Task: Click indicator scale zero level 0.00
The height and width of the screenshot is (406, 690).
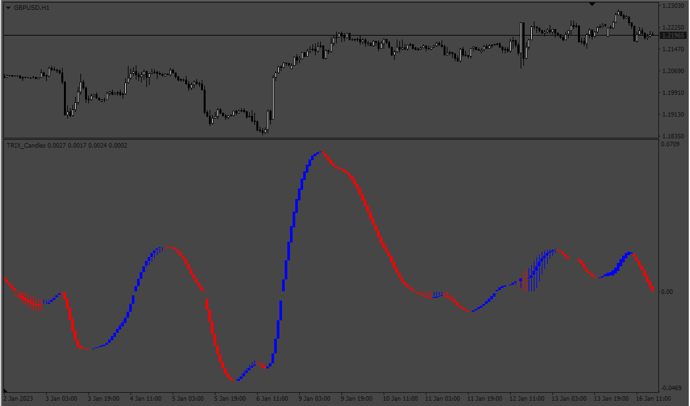Action: tap(667, 291)
